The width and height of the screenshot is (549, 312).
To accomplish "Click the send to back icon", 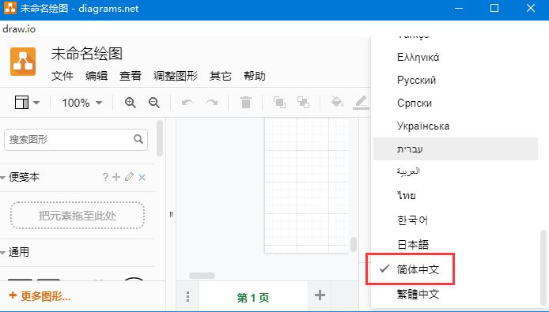I will pos(303,103).
